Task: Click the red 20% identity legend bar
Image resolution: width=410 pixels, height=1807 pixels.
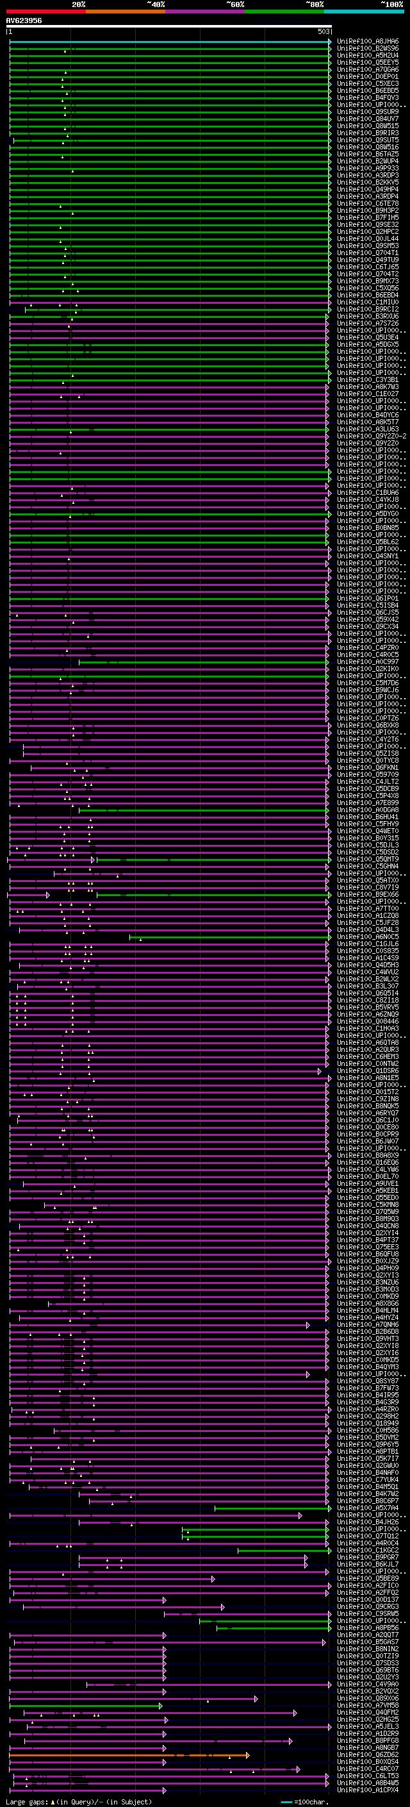Action: 45,12
